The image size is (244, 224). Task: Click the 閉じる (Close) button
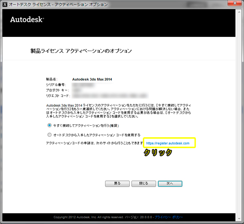[x=144, y=184]
